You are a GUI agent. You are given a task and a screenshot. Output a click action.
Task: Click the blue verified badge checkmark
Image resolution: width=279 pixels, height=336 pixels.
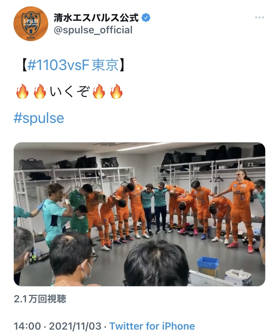pyautogui.click(x=146, y=18)
